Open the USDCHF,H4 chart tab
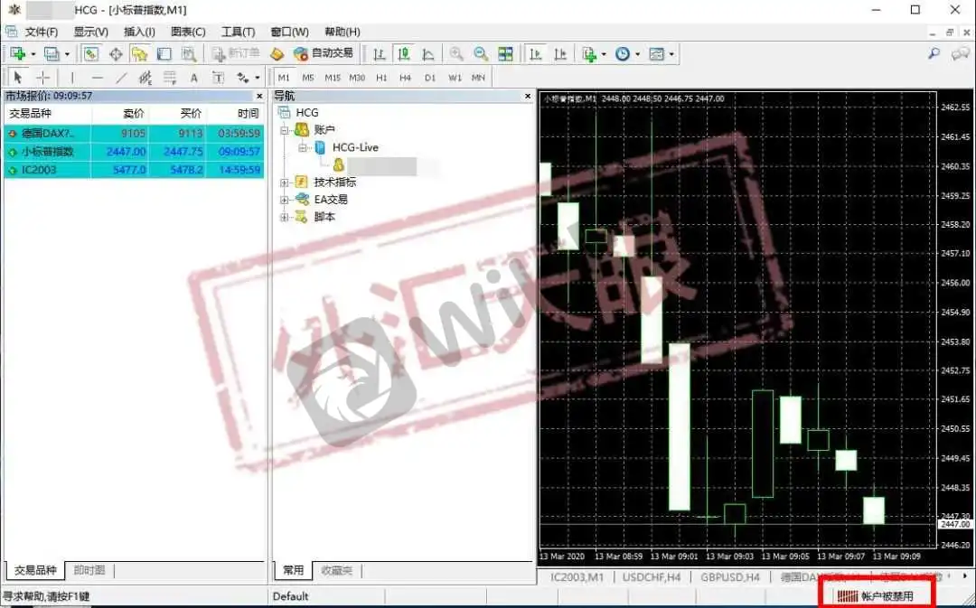 click(x=651, y=577)
